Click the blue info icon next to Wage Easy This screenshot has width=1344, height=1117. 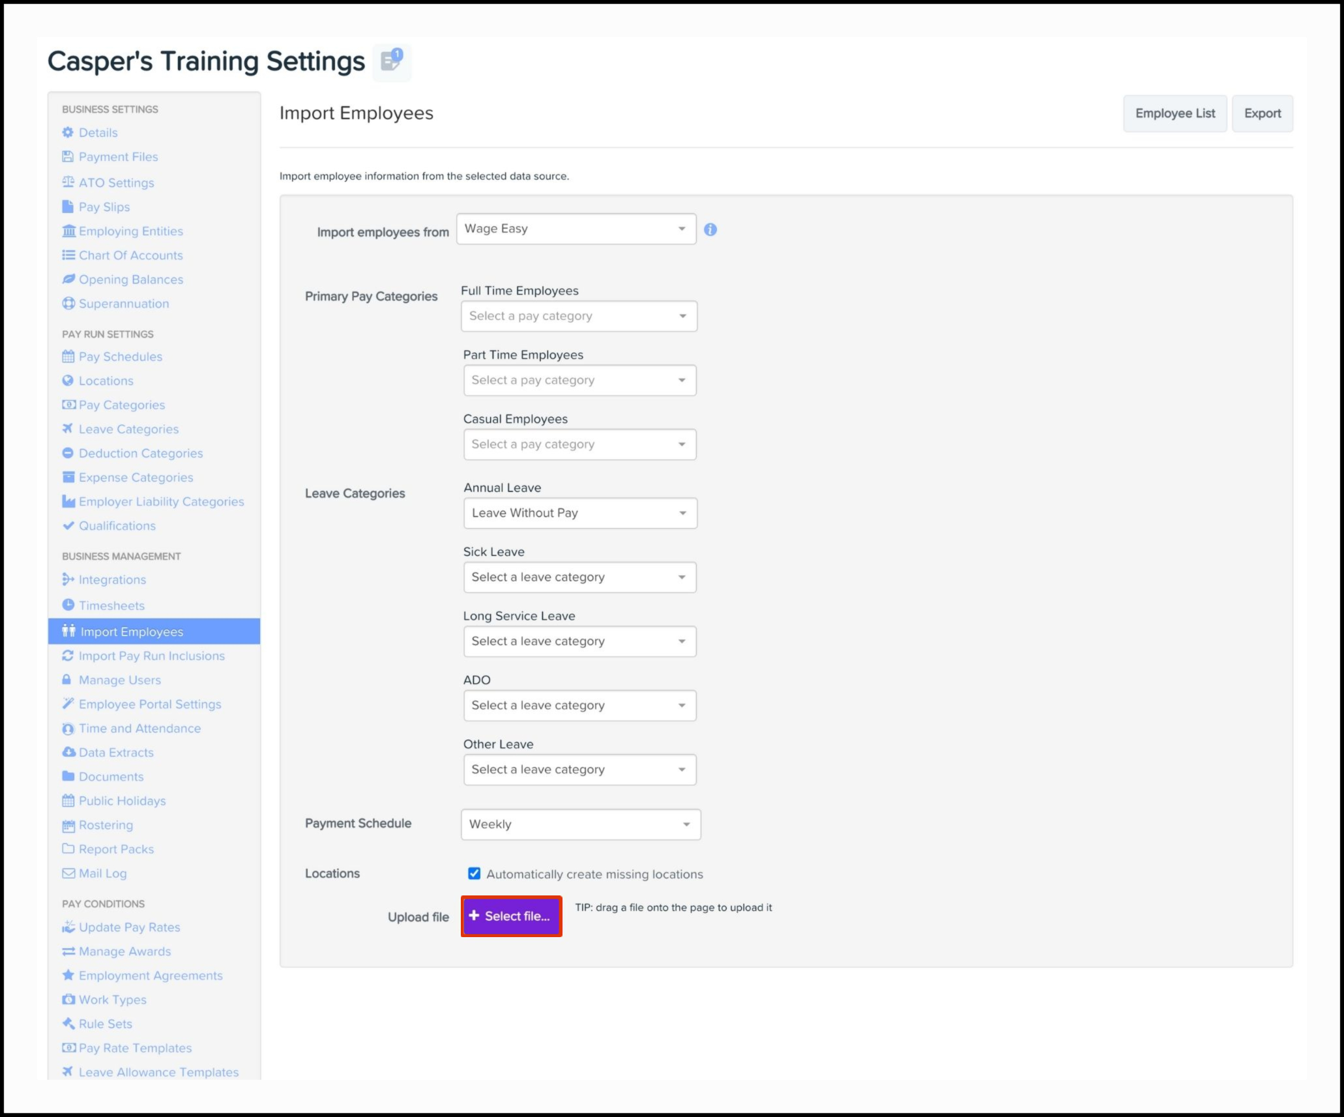point(710,229)
